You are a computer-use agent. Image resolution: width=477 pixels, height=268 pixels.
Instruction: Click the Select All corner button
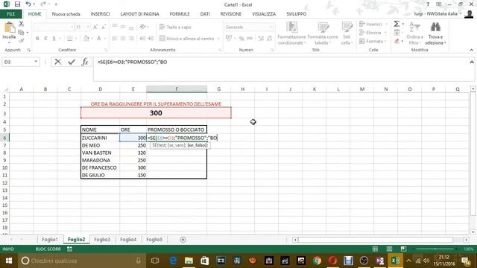pyautogui.click(x=5, y=89)
